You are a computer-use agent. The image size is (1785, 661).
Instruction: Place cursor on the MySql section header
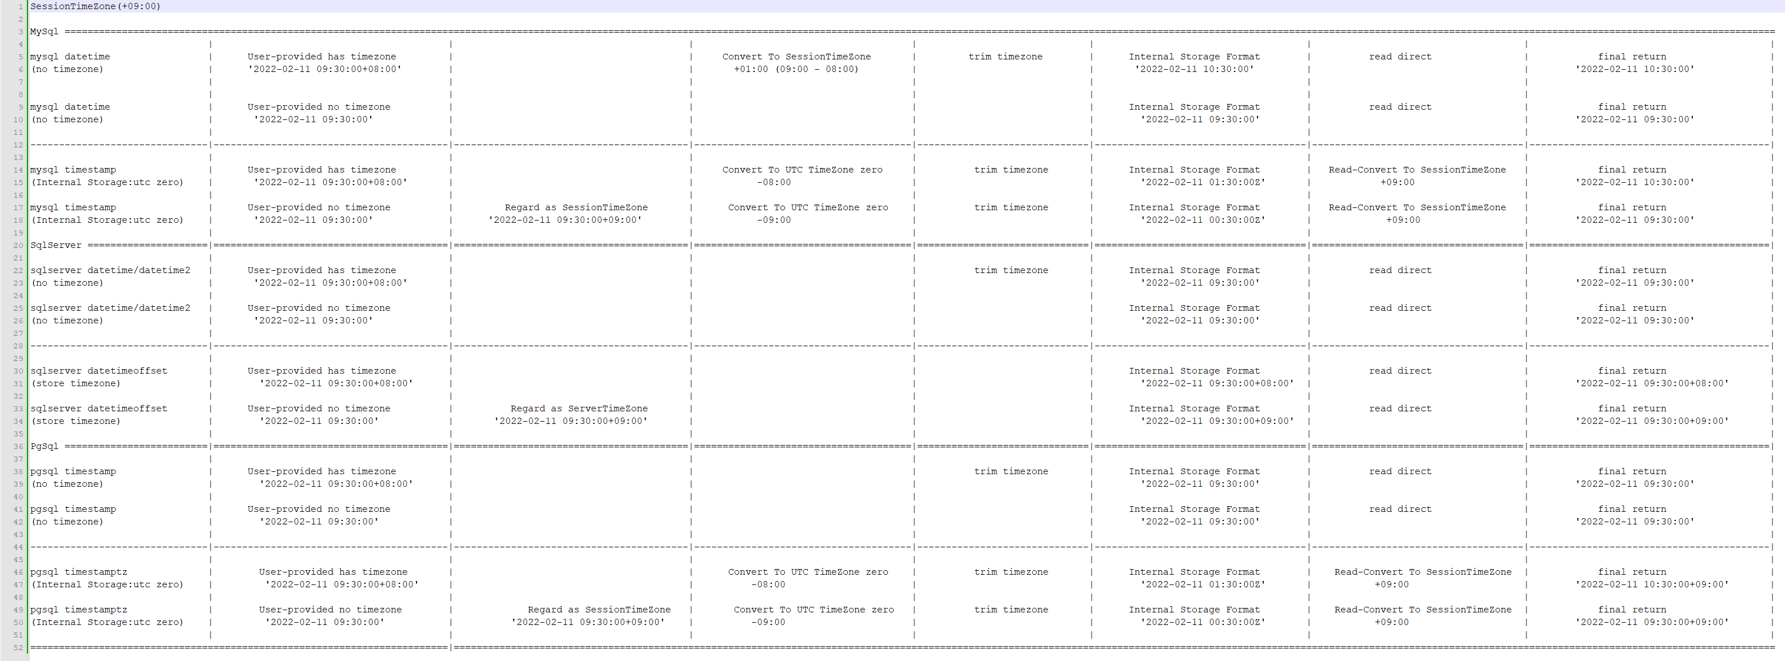click(45, 32)
